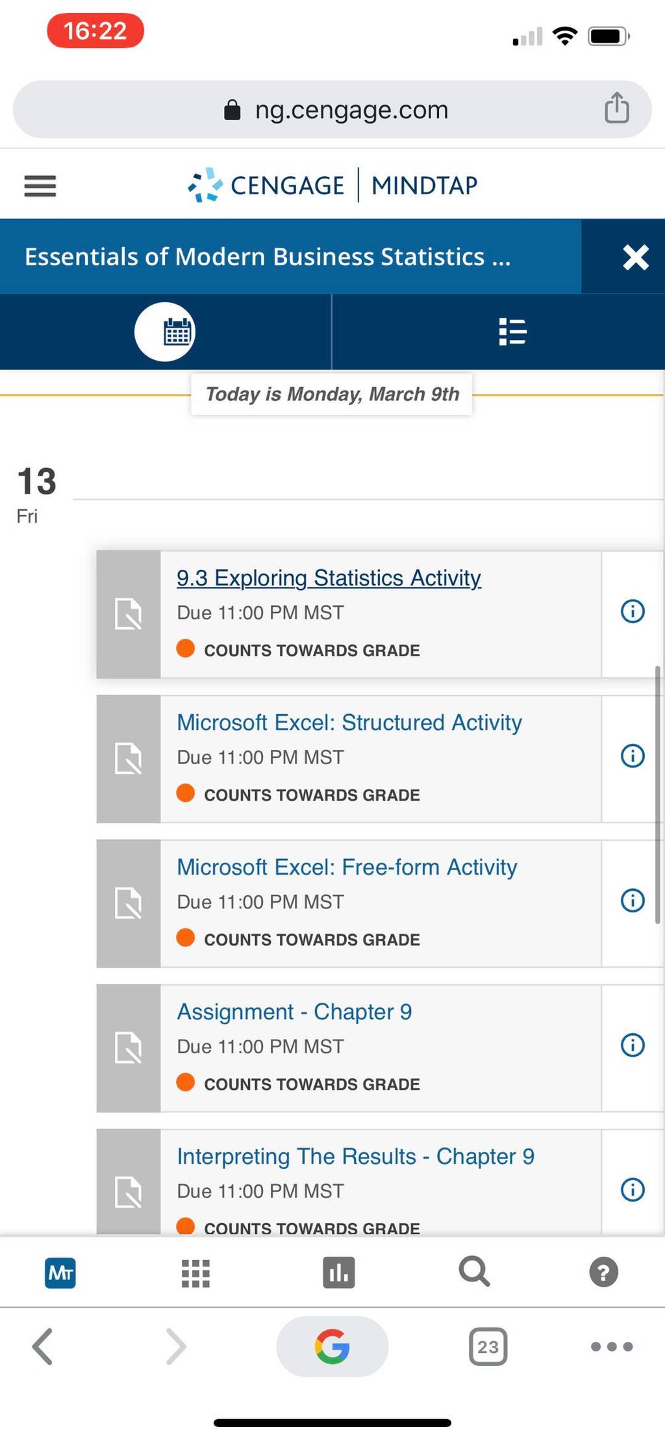Viewport: 665px width, 1440px height.
Task: Show info for 9.3 Exploring Statistics Activity
Action: coord(633,611)
